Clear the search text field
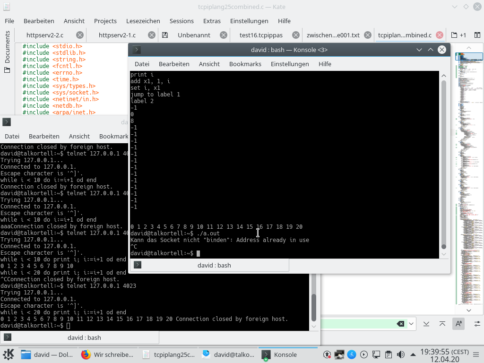The image size is (484, 363). pyautogui.click(x=400, y=324)
